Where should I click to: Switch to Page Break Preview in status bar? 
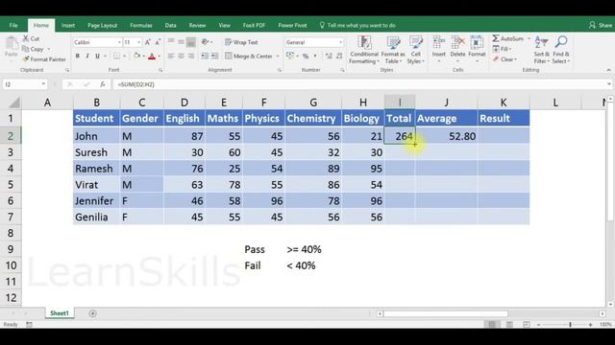point(527,324)
